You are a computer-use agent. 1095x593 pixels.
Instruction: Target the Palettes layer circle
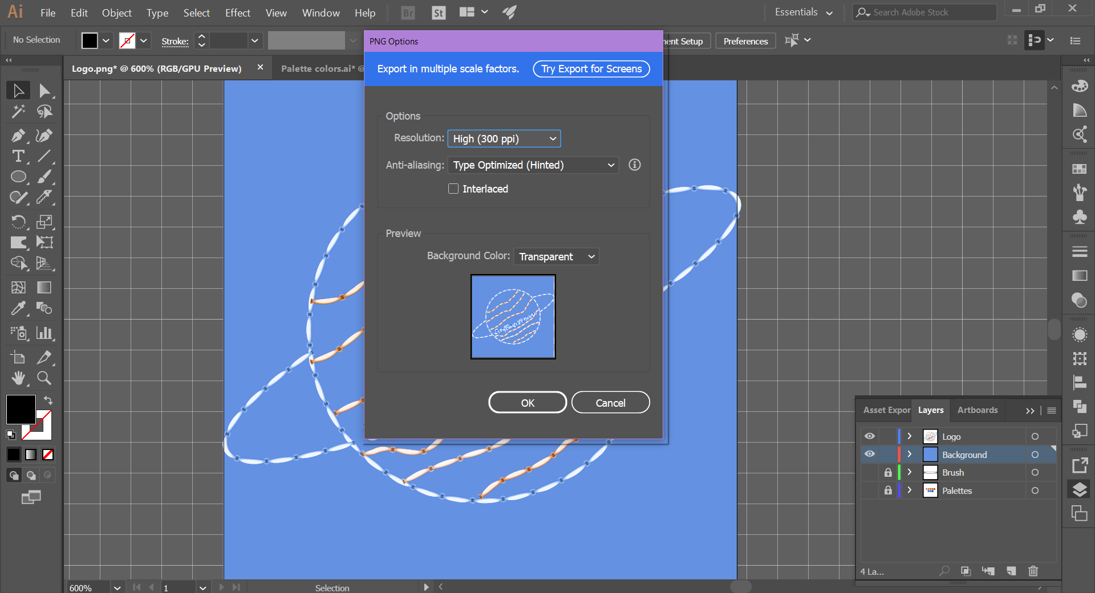coord(1035,490)
